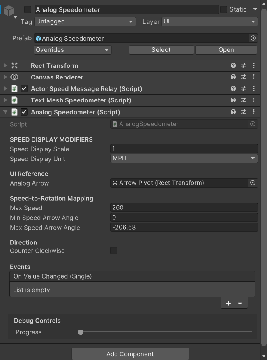Screen dimensions: 267x360
Task: Click the 'Rect Transform' component title
Action: (55, 66)
